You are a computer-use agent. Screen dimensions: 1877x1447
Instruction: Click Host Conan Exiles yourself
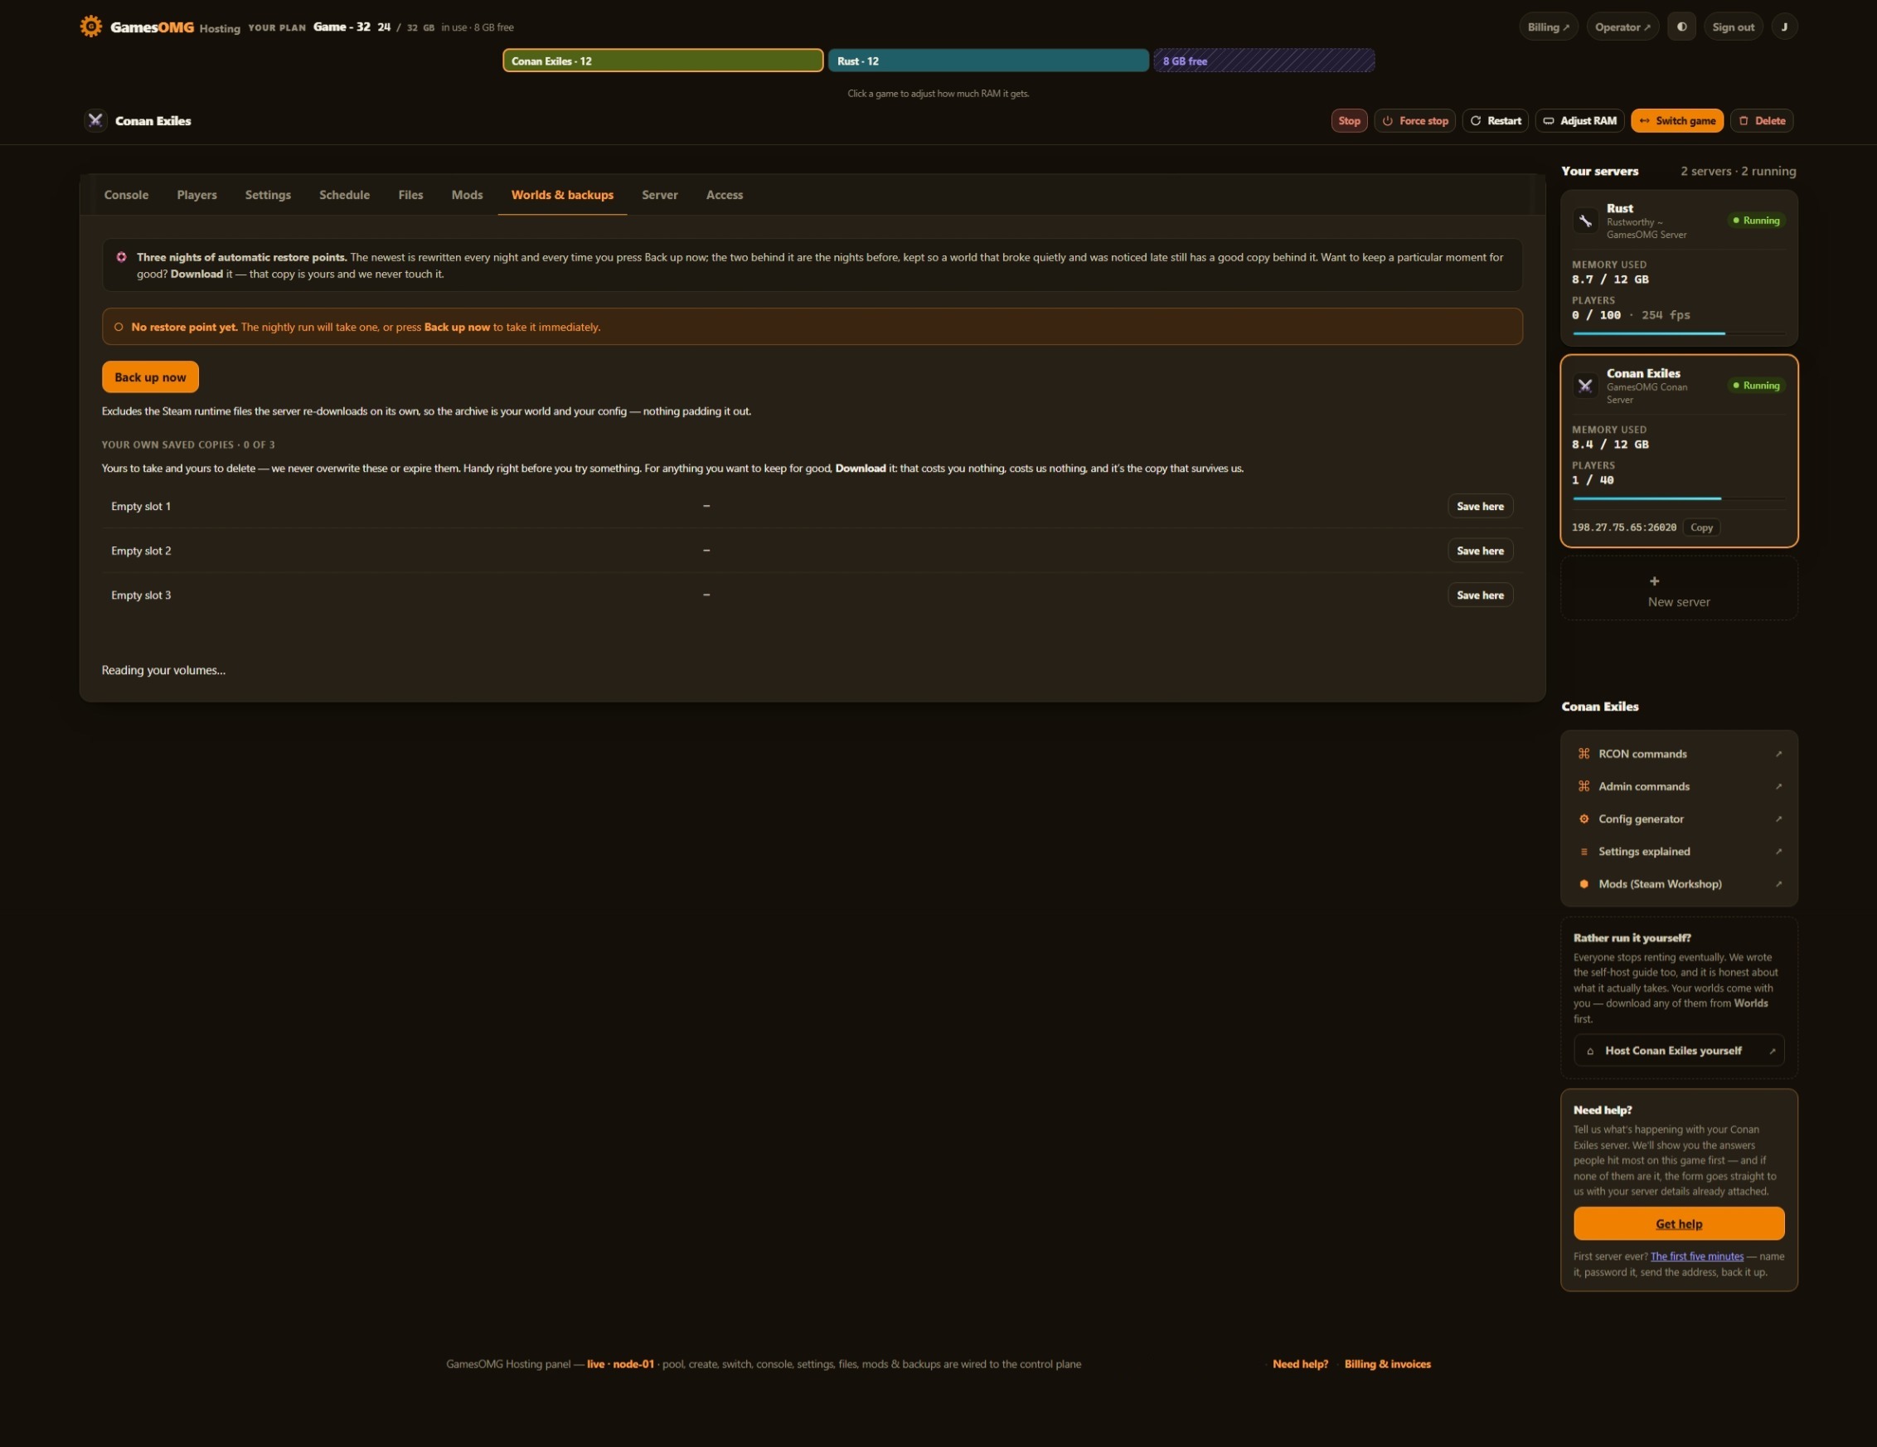coord(1679,1051)
